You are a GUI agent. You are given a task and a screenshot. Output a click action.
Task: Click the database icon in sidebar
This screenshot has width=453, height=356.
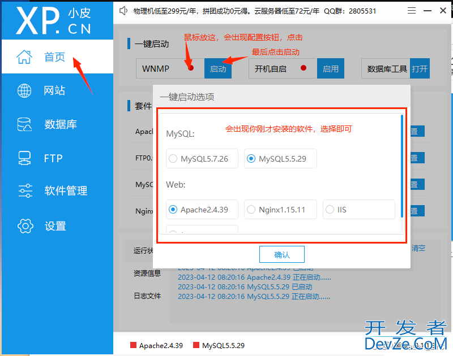tap(24, 124)
